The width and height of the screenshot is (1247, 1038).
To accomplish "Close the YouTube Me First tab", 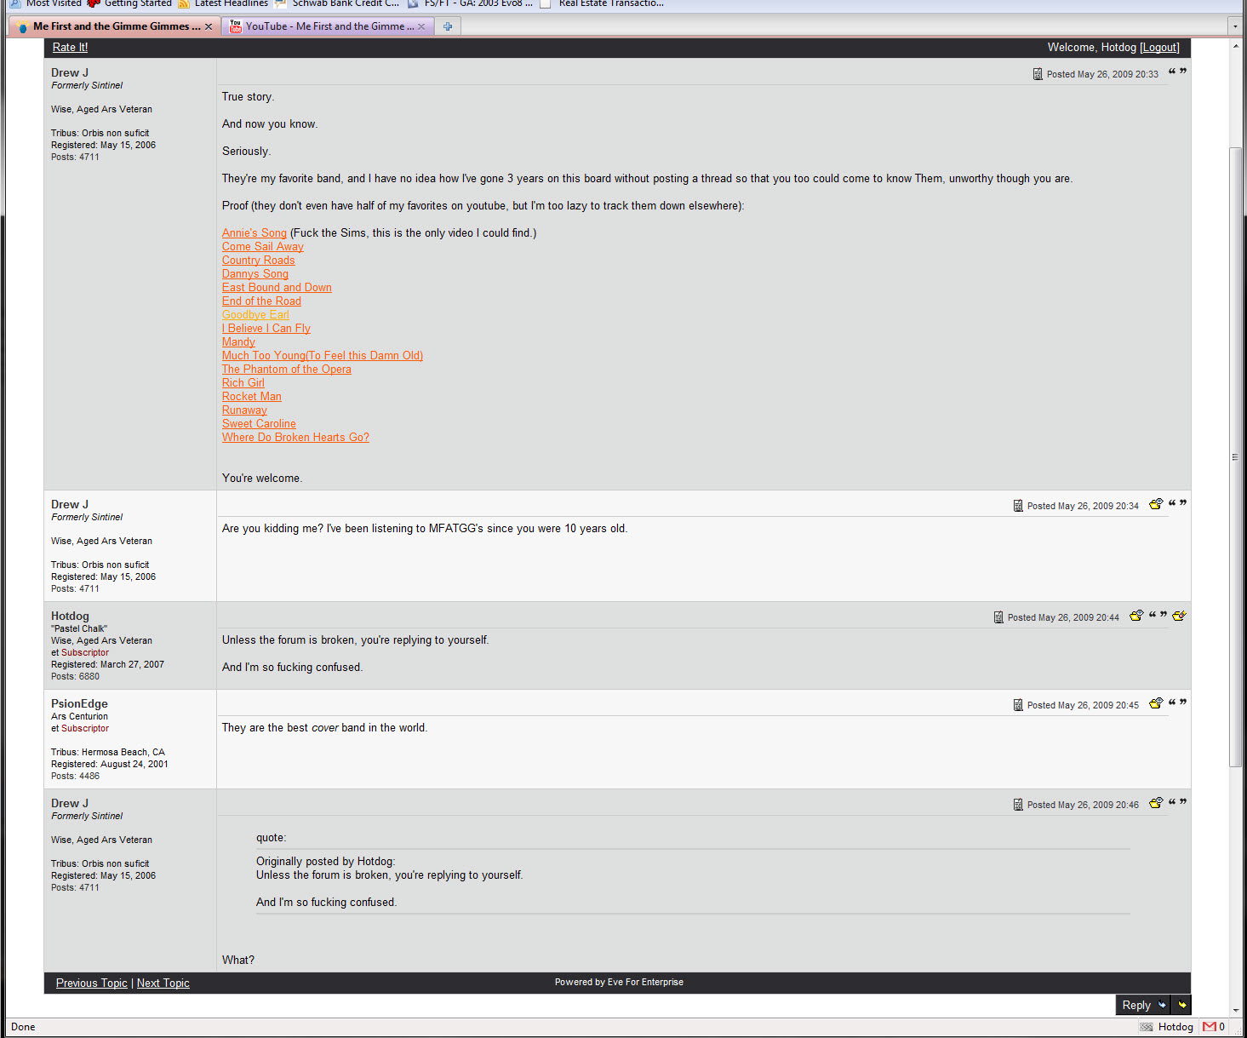I will point(421,26).
